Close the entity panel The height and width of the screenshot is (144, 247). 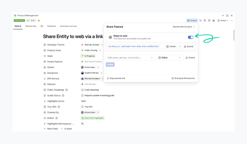pyautogui.click(x=232, y=15)
